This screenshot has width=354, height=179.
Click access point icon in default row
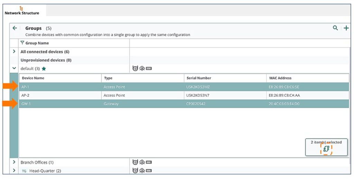tap(136, 69)
